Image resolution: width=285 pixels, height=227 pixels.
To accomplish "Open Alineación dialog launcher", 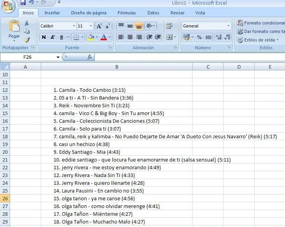I will [x=176, y=47].
